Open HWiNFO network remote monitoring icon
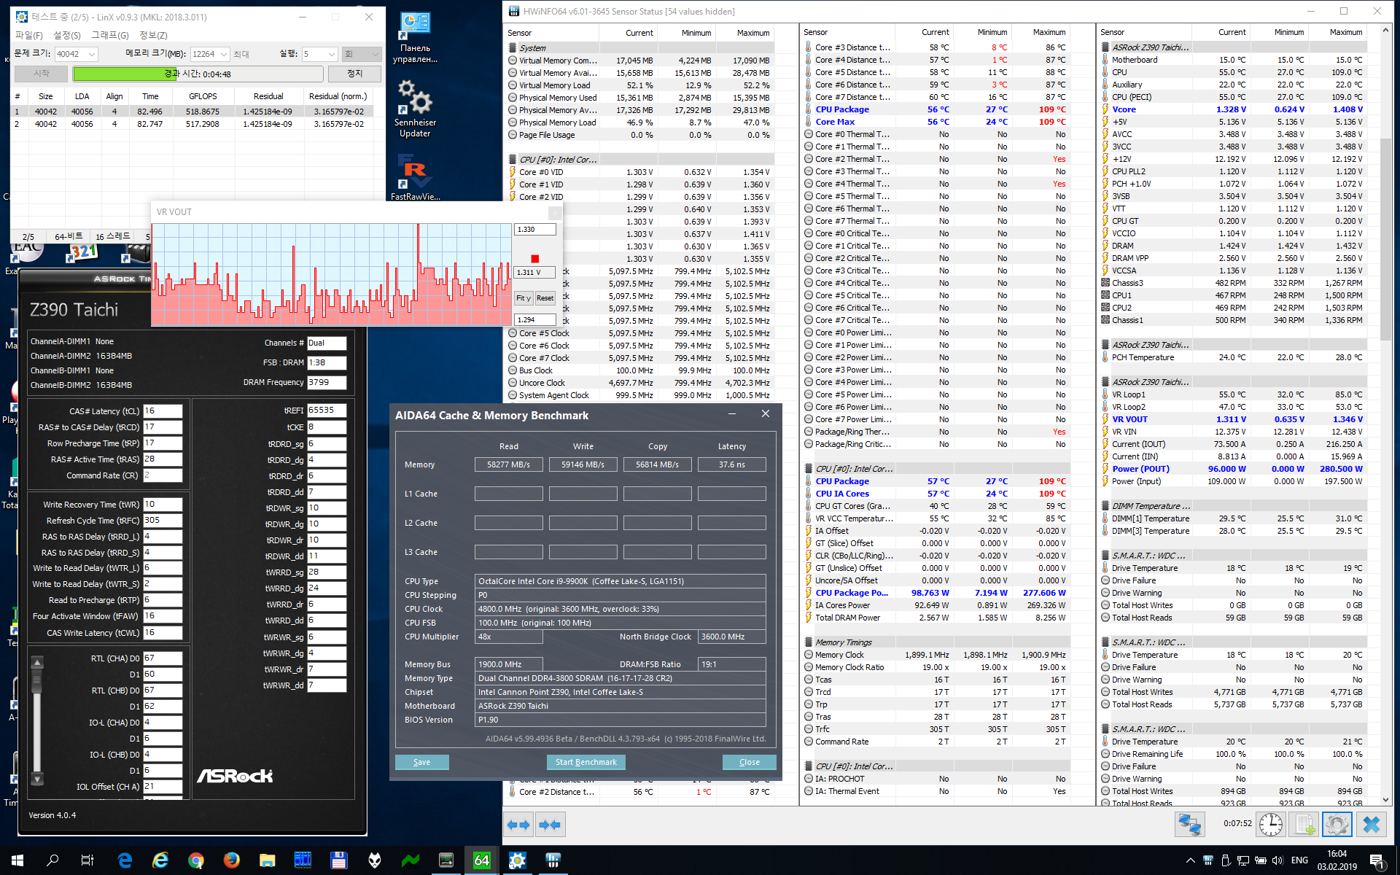 [1189, 825]
